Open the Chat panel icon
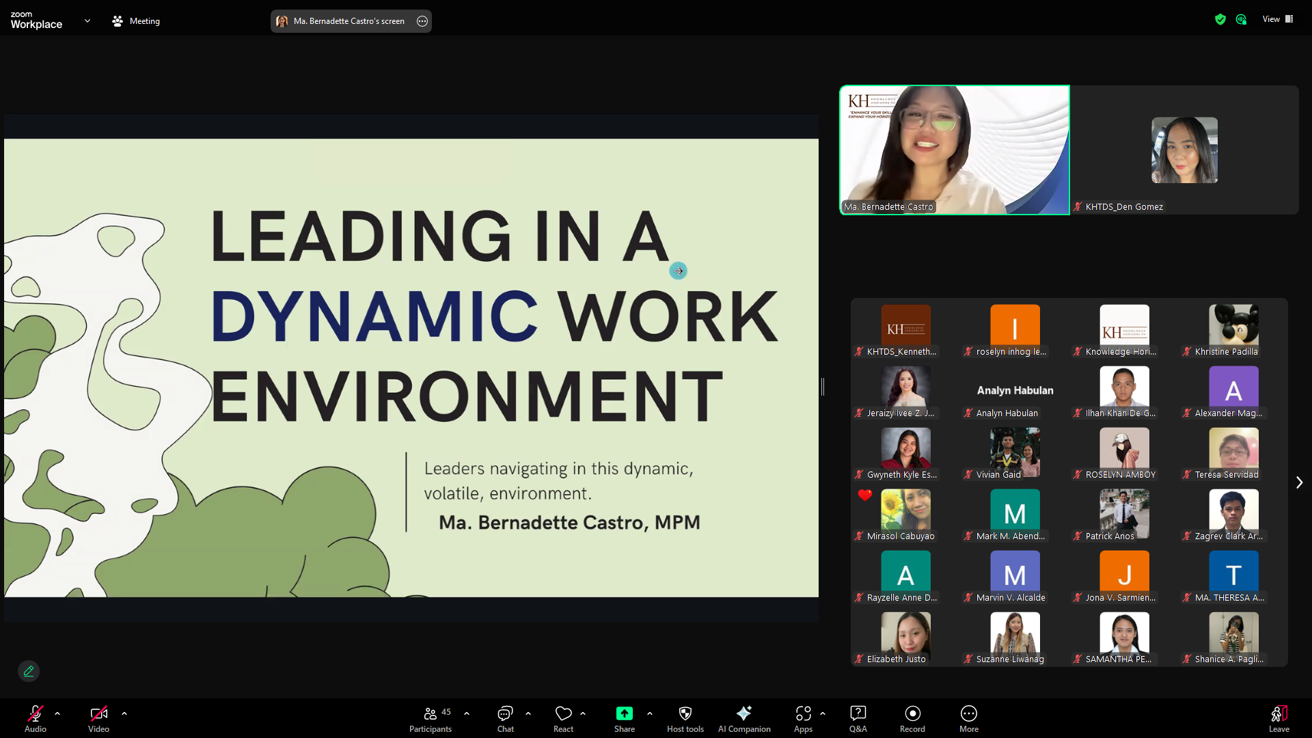 505,713
